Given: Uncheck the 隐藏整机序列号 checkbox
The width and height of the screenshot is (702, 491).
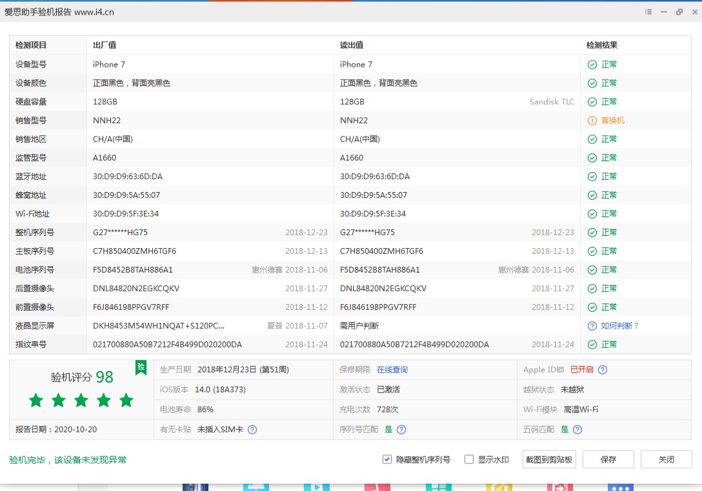Looking at the screenshot, I should pyautogui.click(x=387, y=459).
